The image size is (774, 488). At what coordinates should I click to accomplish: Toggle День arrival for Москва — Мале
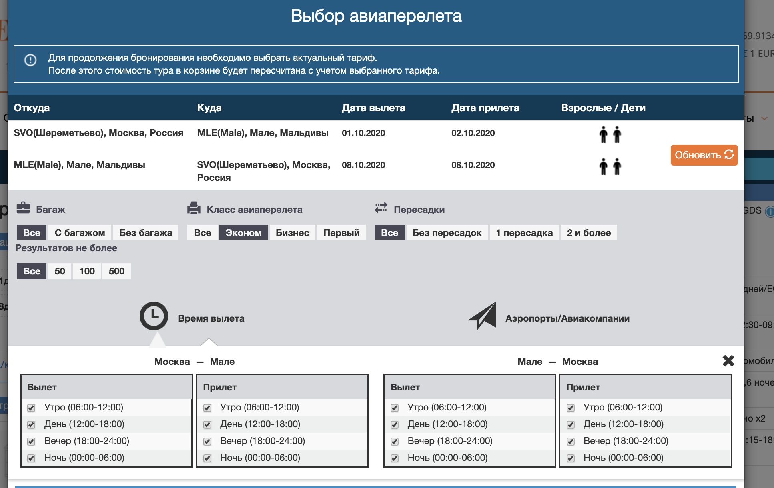[207, 425]
